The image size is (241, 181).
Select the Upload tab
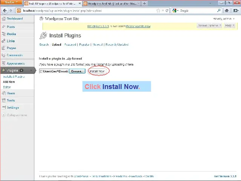pyautogui.click(x=56, y=44)
